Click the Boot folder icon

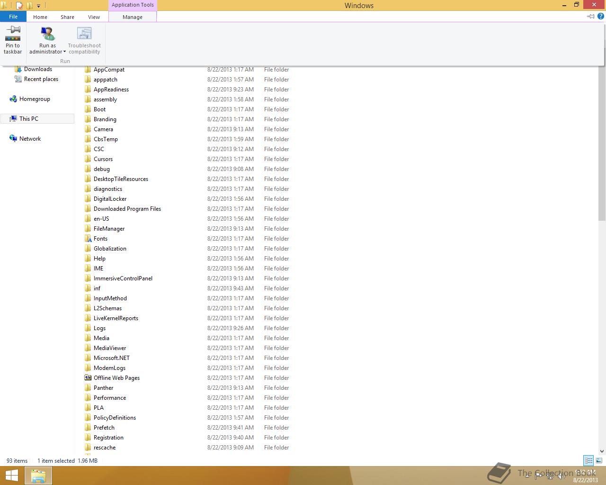pos(88,109)
